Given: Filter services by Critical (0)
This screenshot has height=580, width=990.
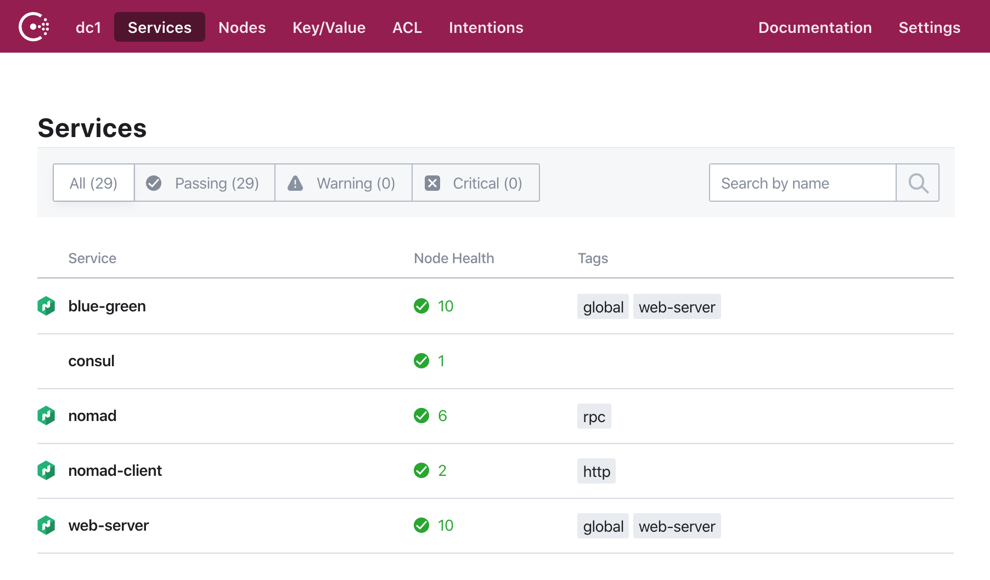Looking at the screenshot, I should pos(476,183).
